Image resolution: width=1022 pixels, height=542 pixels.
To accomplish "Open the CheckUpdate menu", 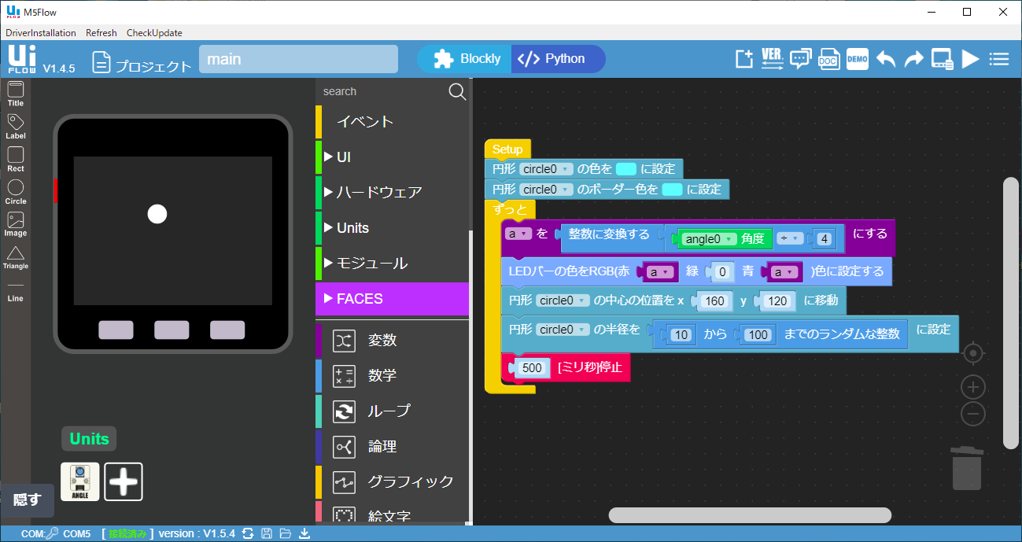I will (x=154, y=33).
